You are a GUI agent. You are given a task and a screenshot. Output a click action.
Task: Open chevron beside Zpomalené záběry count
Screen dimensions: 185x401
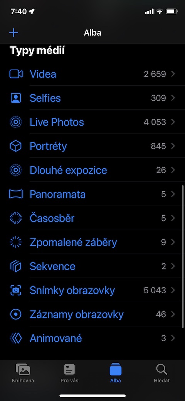click(x=173, y=242)
